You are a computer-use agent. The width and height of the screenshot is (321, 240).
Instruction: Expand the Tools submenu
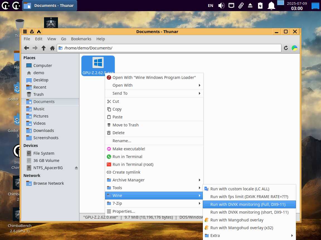tap(154, 188)
